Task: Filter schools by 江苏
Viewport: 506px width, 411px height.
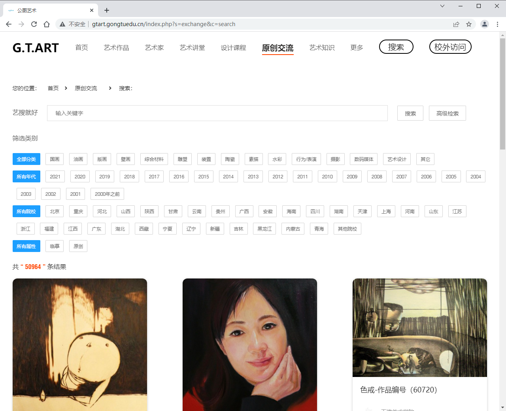Action: (457, 211)
